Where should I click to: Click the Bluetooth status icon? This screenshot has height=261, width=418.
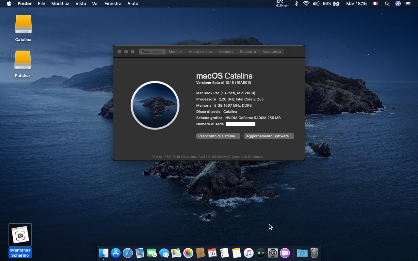[x=296, y=4]
